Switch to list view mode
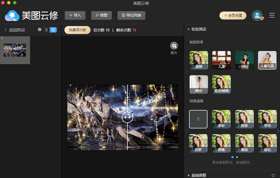Screen dimensions: 280x178 click(x=46, y=30)
